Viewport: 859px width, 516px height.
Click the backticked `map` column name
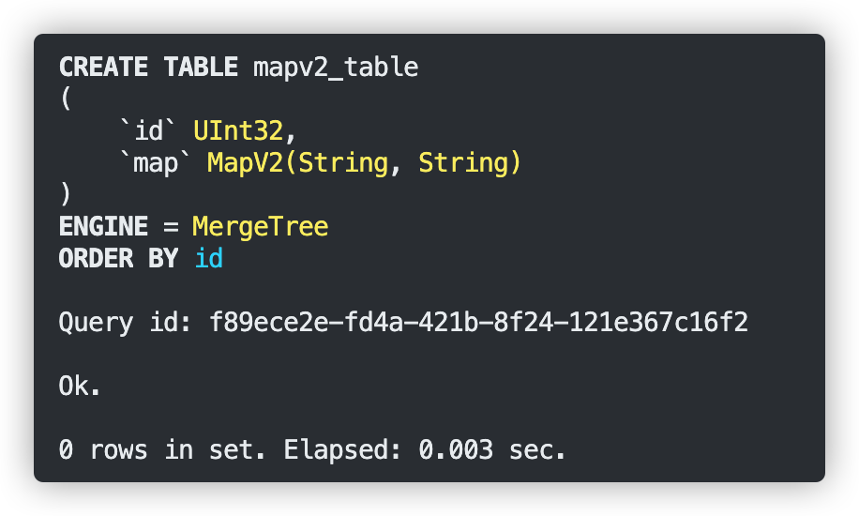point(156,163)
